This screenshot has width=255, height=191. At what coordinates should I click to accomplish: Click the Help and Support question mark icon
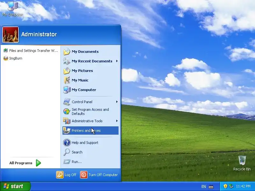(67, 143)
